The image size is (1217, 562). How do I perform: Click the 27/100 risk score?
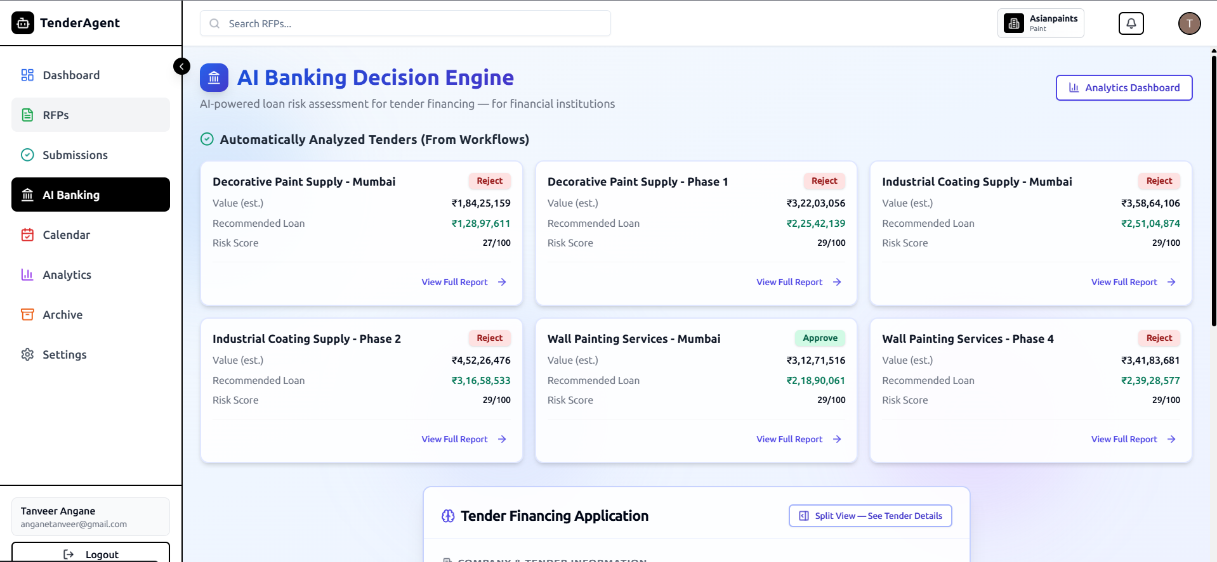pyautogui.click(x=497, y=243)
